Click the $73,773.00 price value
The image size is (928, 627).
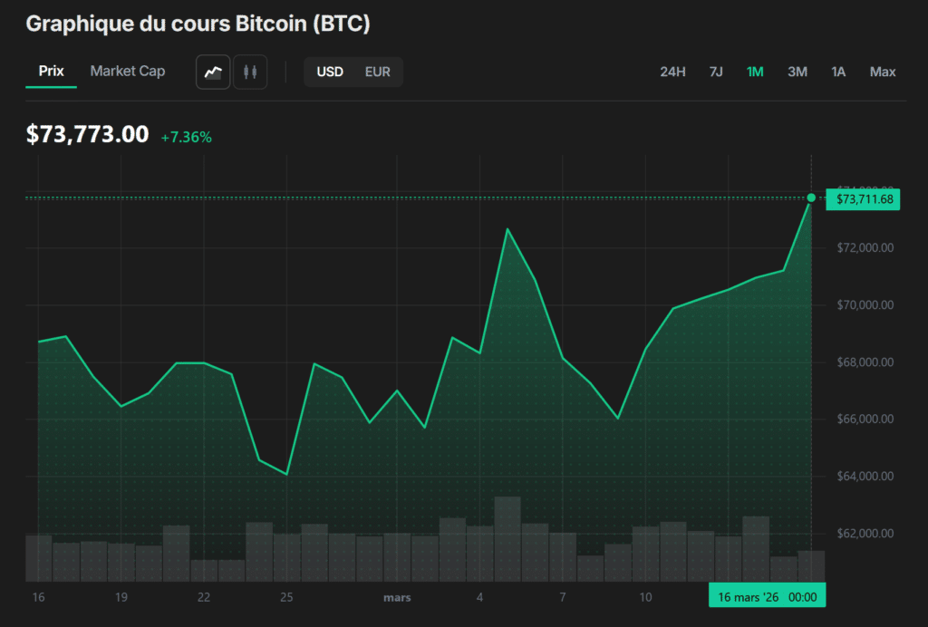(x=88, y=134)
